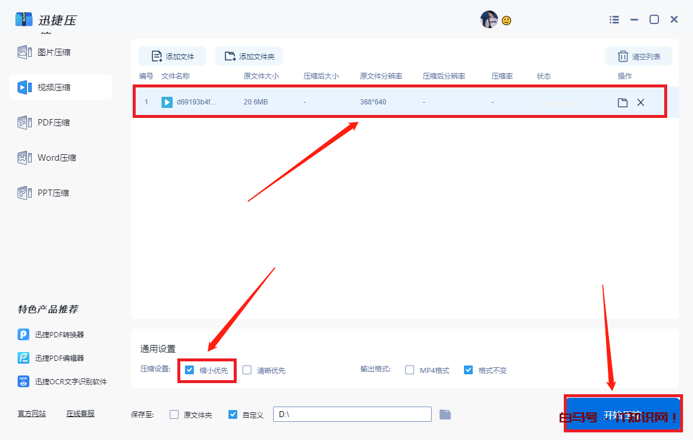Open the 官方网站 link
Viewport: 693px width, 440px height.
click(x=32, y=414)
